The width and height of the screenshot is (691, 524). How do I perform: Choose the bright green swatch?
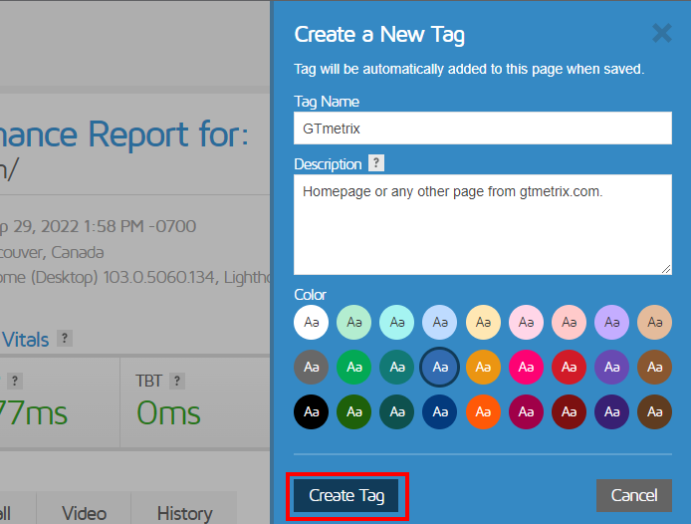pyautogui.click(x=353, y=367)
